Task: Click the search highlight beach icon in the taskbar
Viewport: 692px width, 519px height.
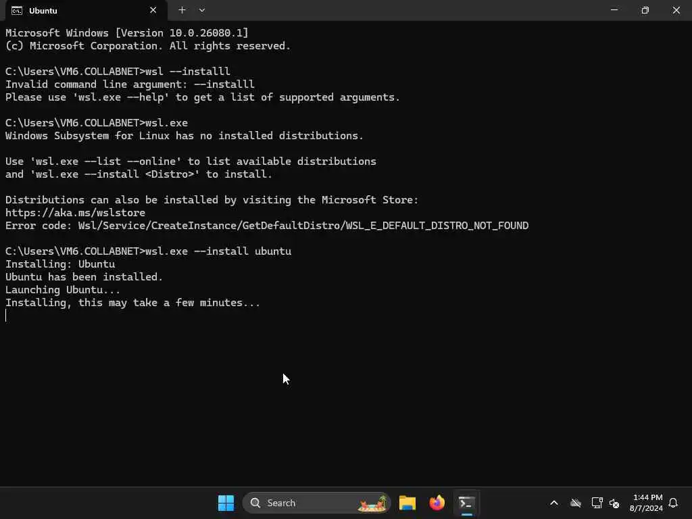Action: (373, 503)
